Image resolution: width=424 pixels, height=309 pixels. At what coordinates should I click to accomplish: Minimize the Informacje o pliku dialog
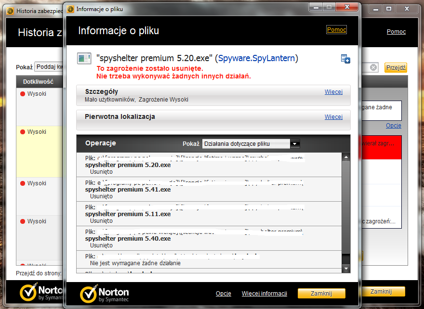point(316,7)
